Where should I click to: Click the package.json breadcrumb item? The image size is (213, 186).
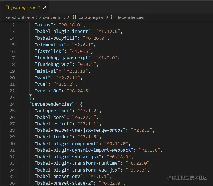[x=91, y=17]
